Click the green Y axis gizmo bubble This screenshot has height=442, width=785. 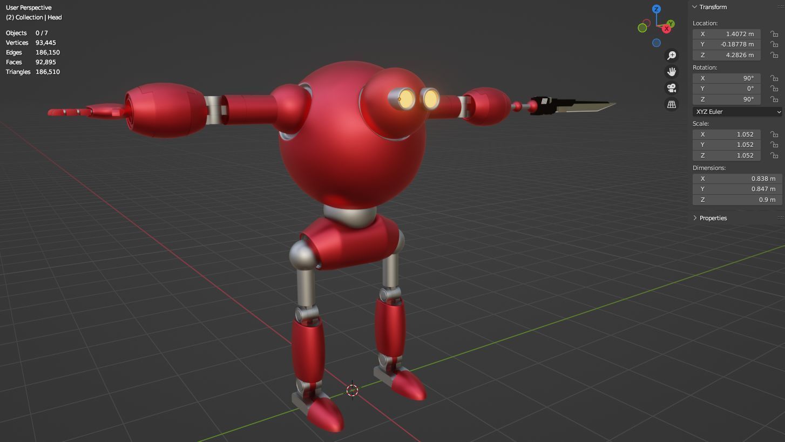click(671, 24)
